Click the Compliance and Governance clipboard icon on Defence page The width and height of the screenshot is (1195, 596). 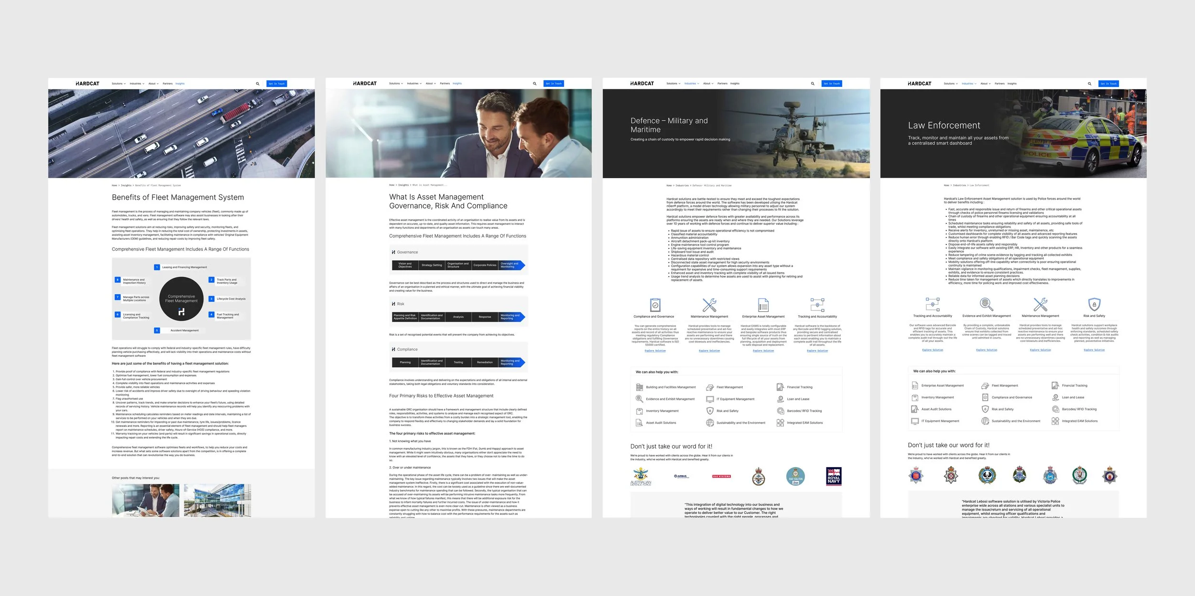655,305
